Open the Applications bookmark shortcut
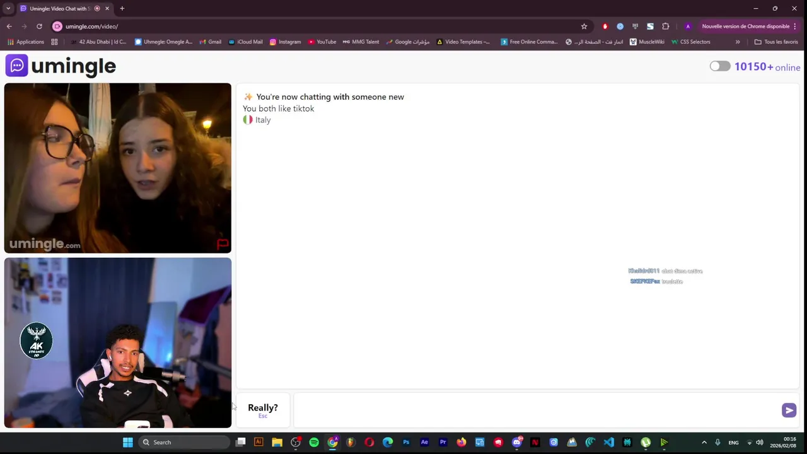This screenshot has width=807, height=454. (26, 42)
